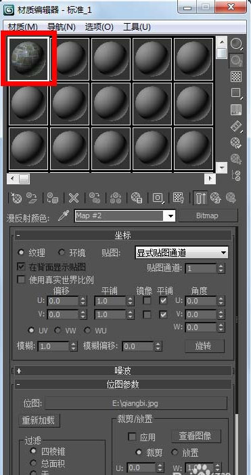Click the 模糊 spinner arrows
251x475 pixels.
(x=73, y=346)
